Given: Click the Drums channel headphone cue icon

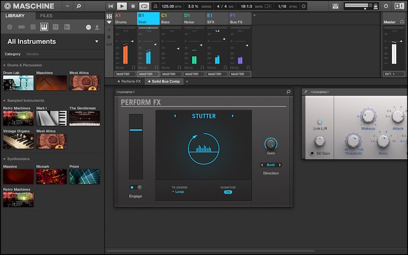Looking at the screenshot, I should tap(134, 68).
